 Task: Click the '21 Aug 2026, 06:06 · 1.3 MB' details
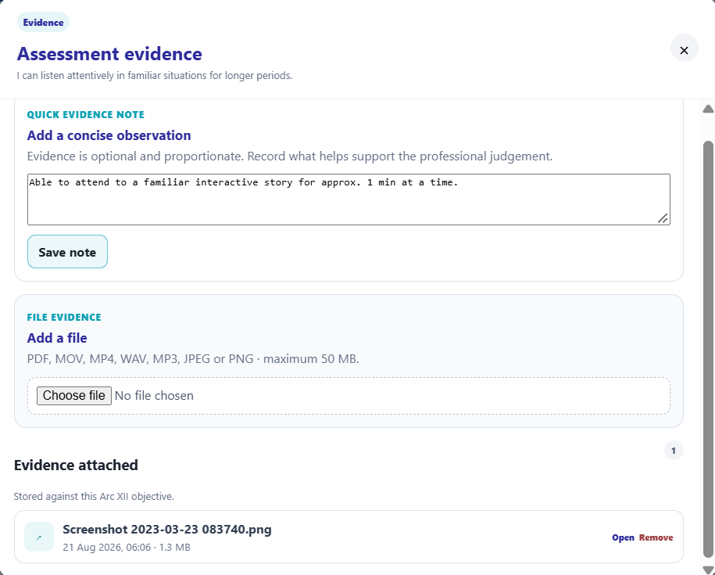tap(127, 547)
